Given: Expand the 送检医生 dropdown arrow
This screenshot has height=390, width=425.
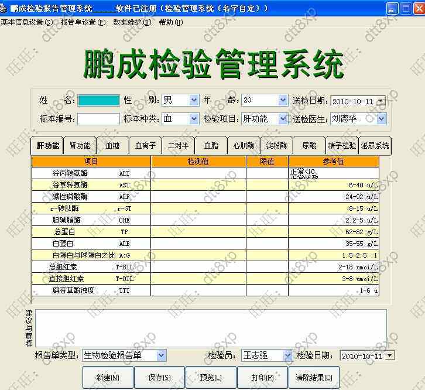Looking at the screenshot, I should point(381,119).
